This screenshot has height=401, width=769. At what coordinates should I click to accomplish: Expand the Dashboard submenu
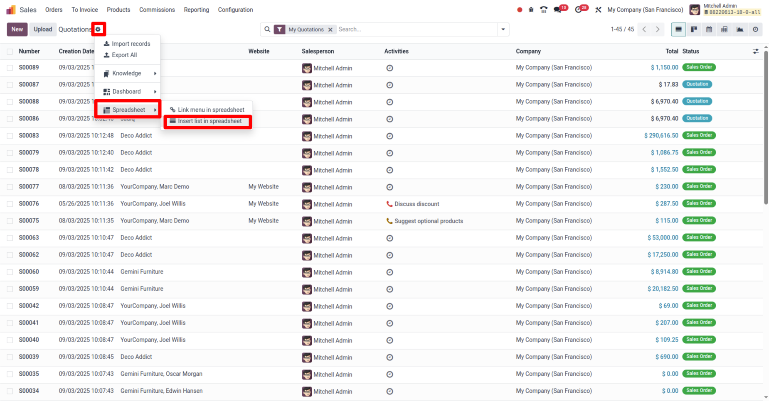tap(128, 92)
